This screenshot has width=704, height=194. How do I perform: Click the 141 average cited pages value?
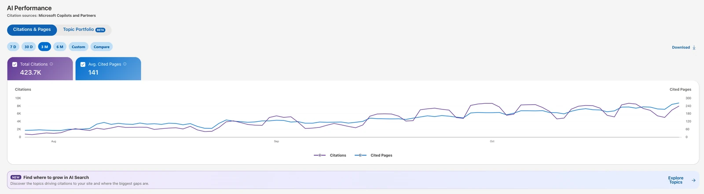coord(93,73)
